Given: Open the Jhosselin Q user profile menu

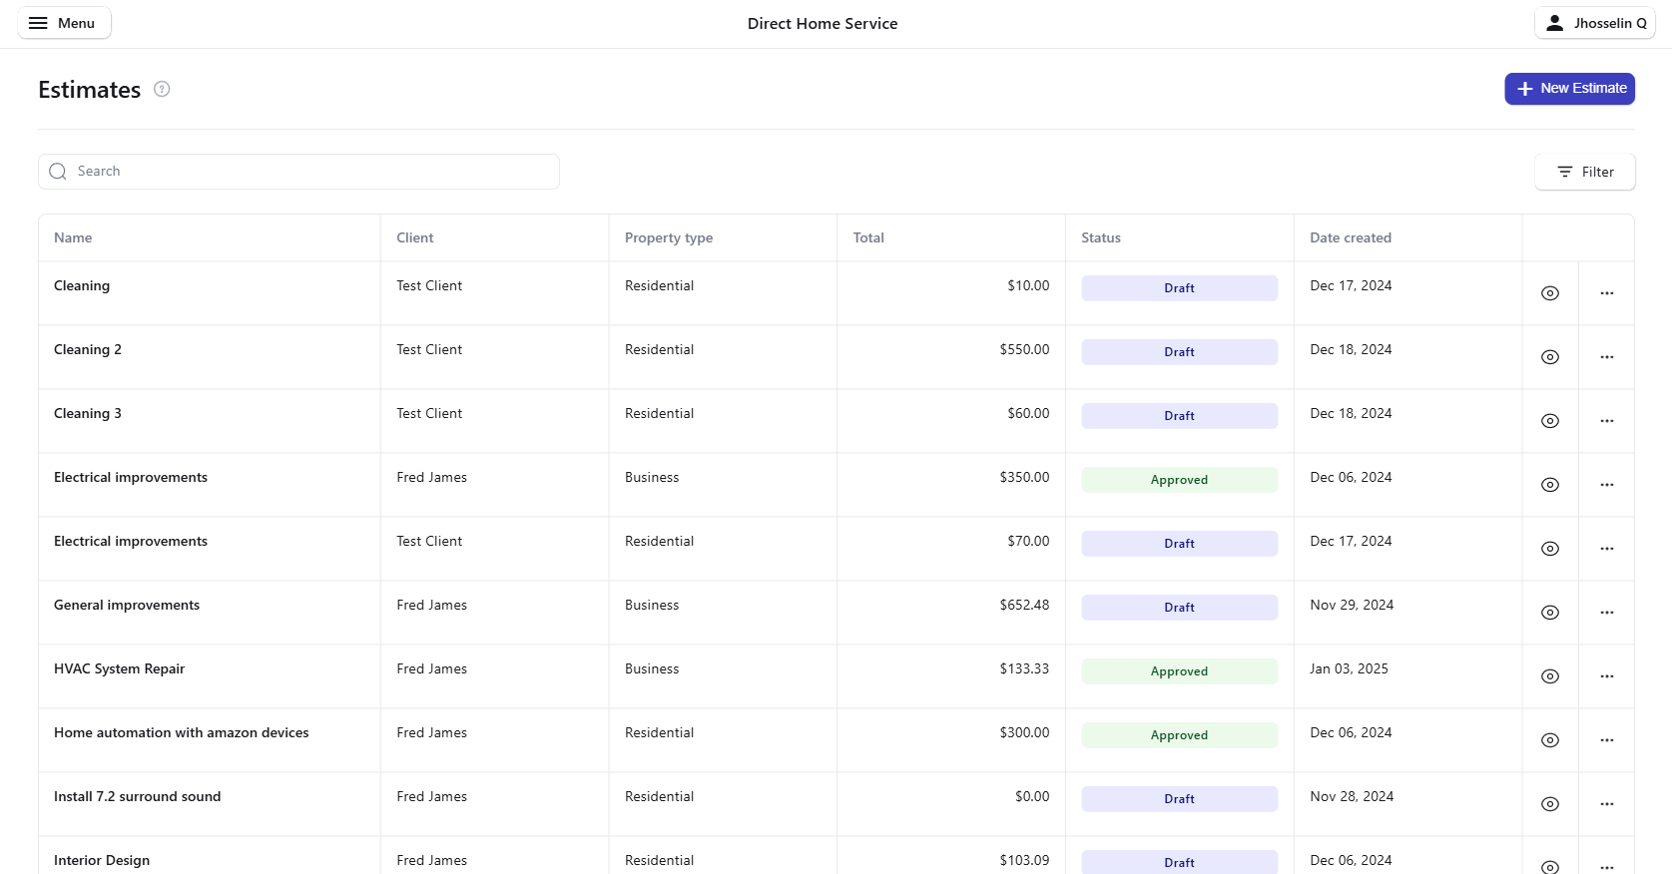Looking at the screenshot, I should coord(1594,23).
